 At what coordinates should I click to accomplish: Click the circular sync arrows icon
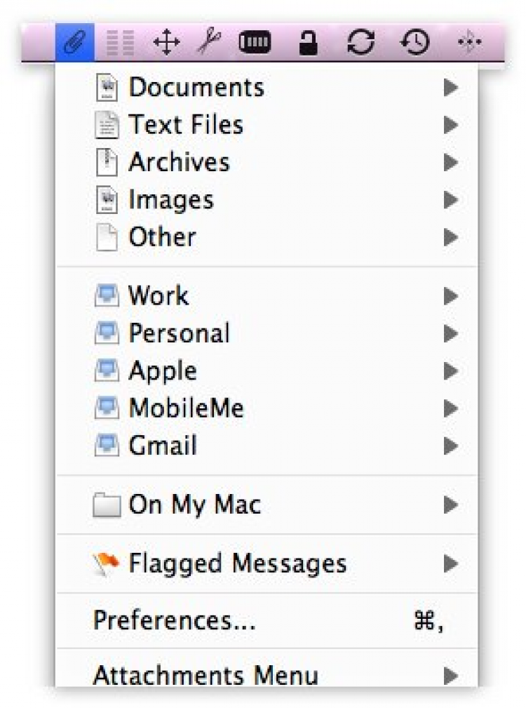click(x=360, y=44)
